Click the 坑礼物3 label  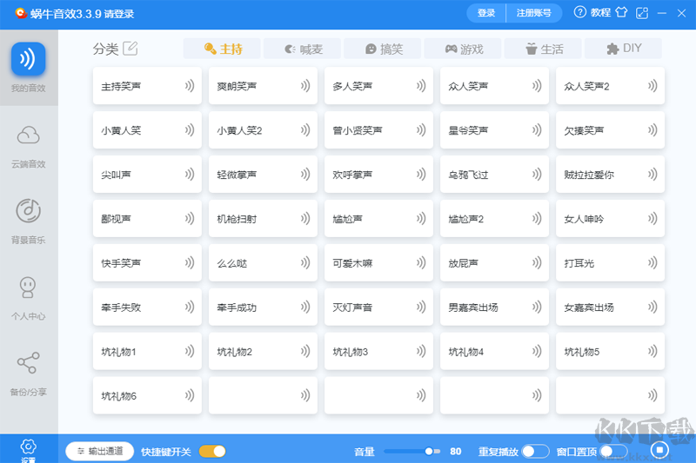(x=351, y=352)
